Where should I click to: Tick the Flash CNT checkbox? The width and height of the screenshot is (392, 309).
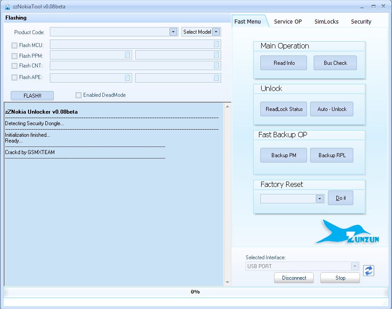point(15,66)
